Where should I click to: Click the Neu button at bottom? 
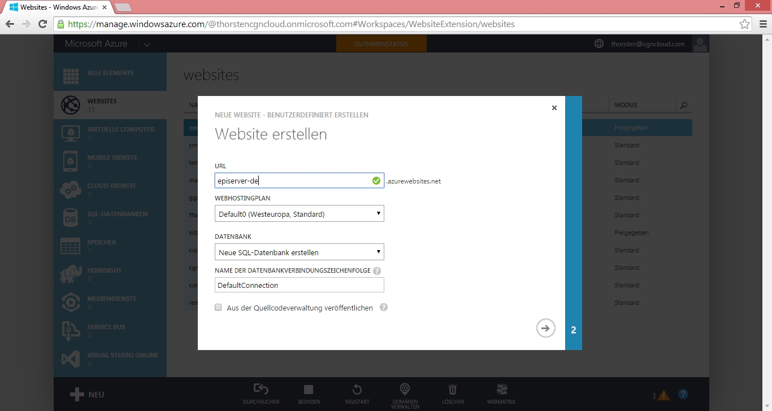coord(88,395)
